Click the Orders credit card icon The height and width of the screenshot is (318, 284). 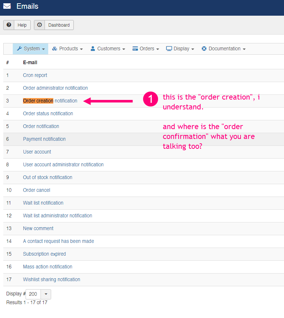(135, 49)
